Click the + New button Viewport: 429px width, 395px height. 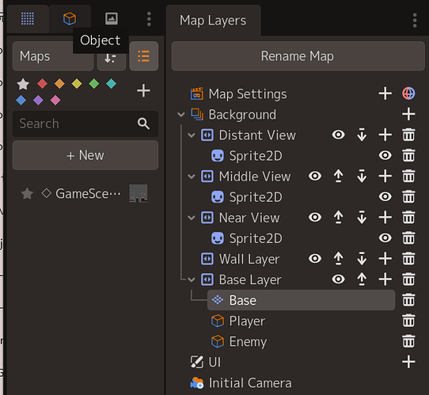[x=85, y=155]
